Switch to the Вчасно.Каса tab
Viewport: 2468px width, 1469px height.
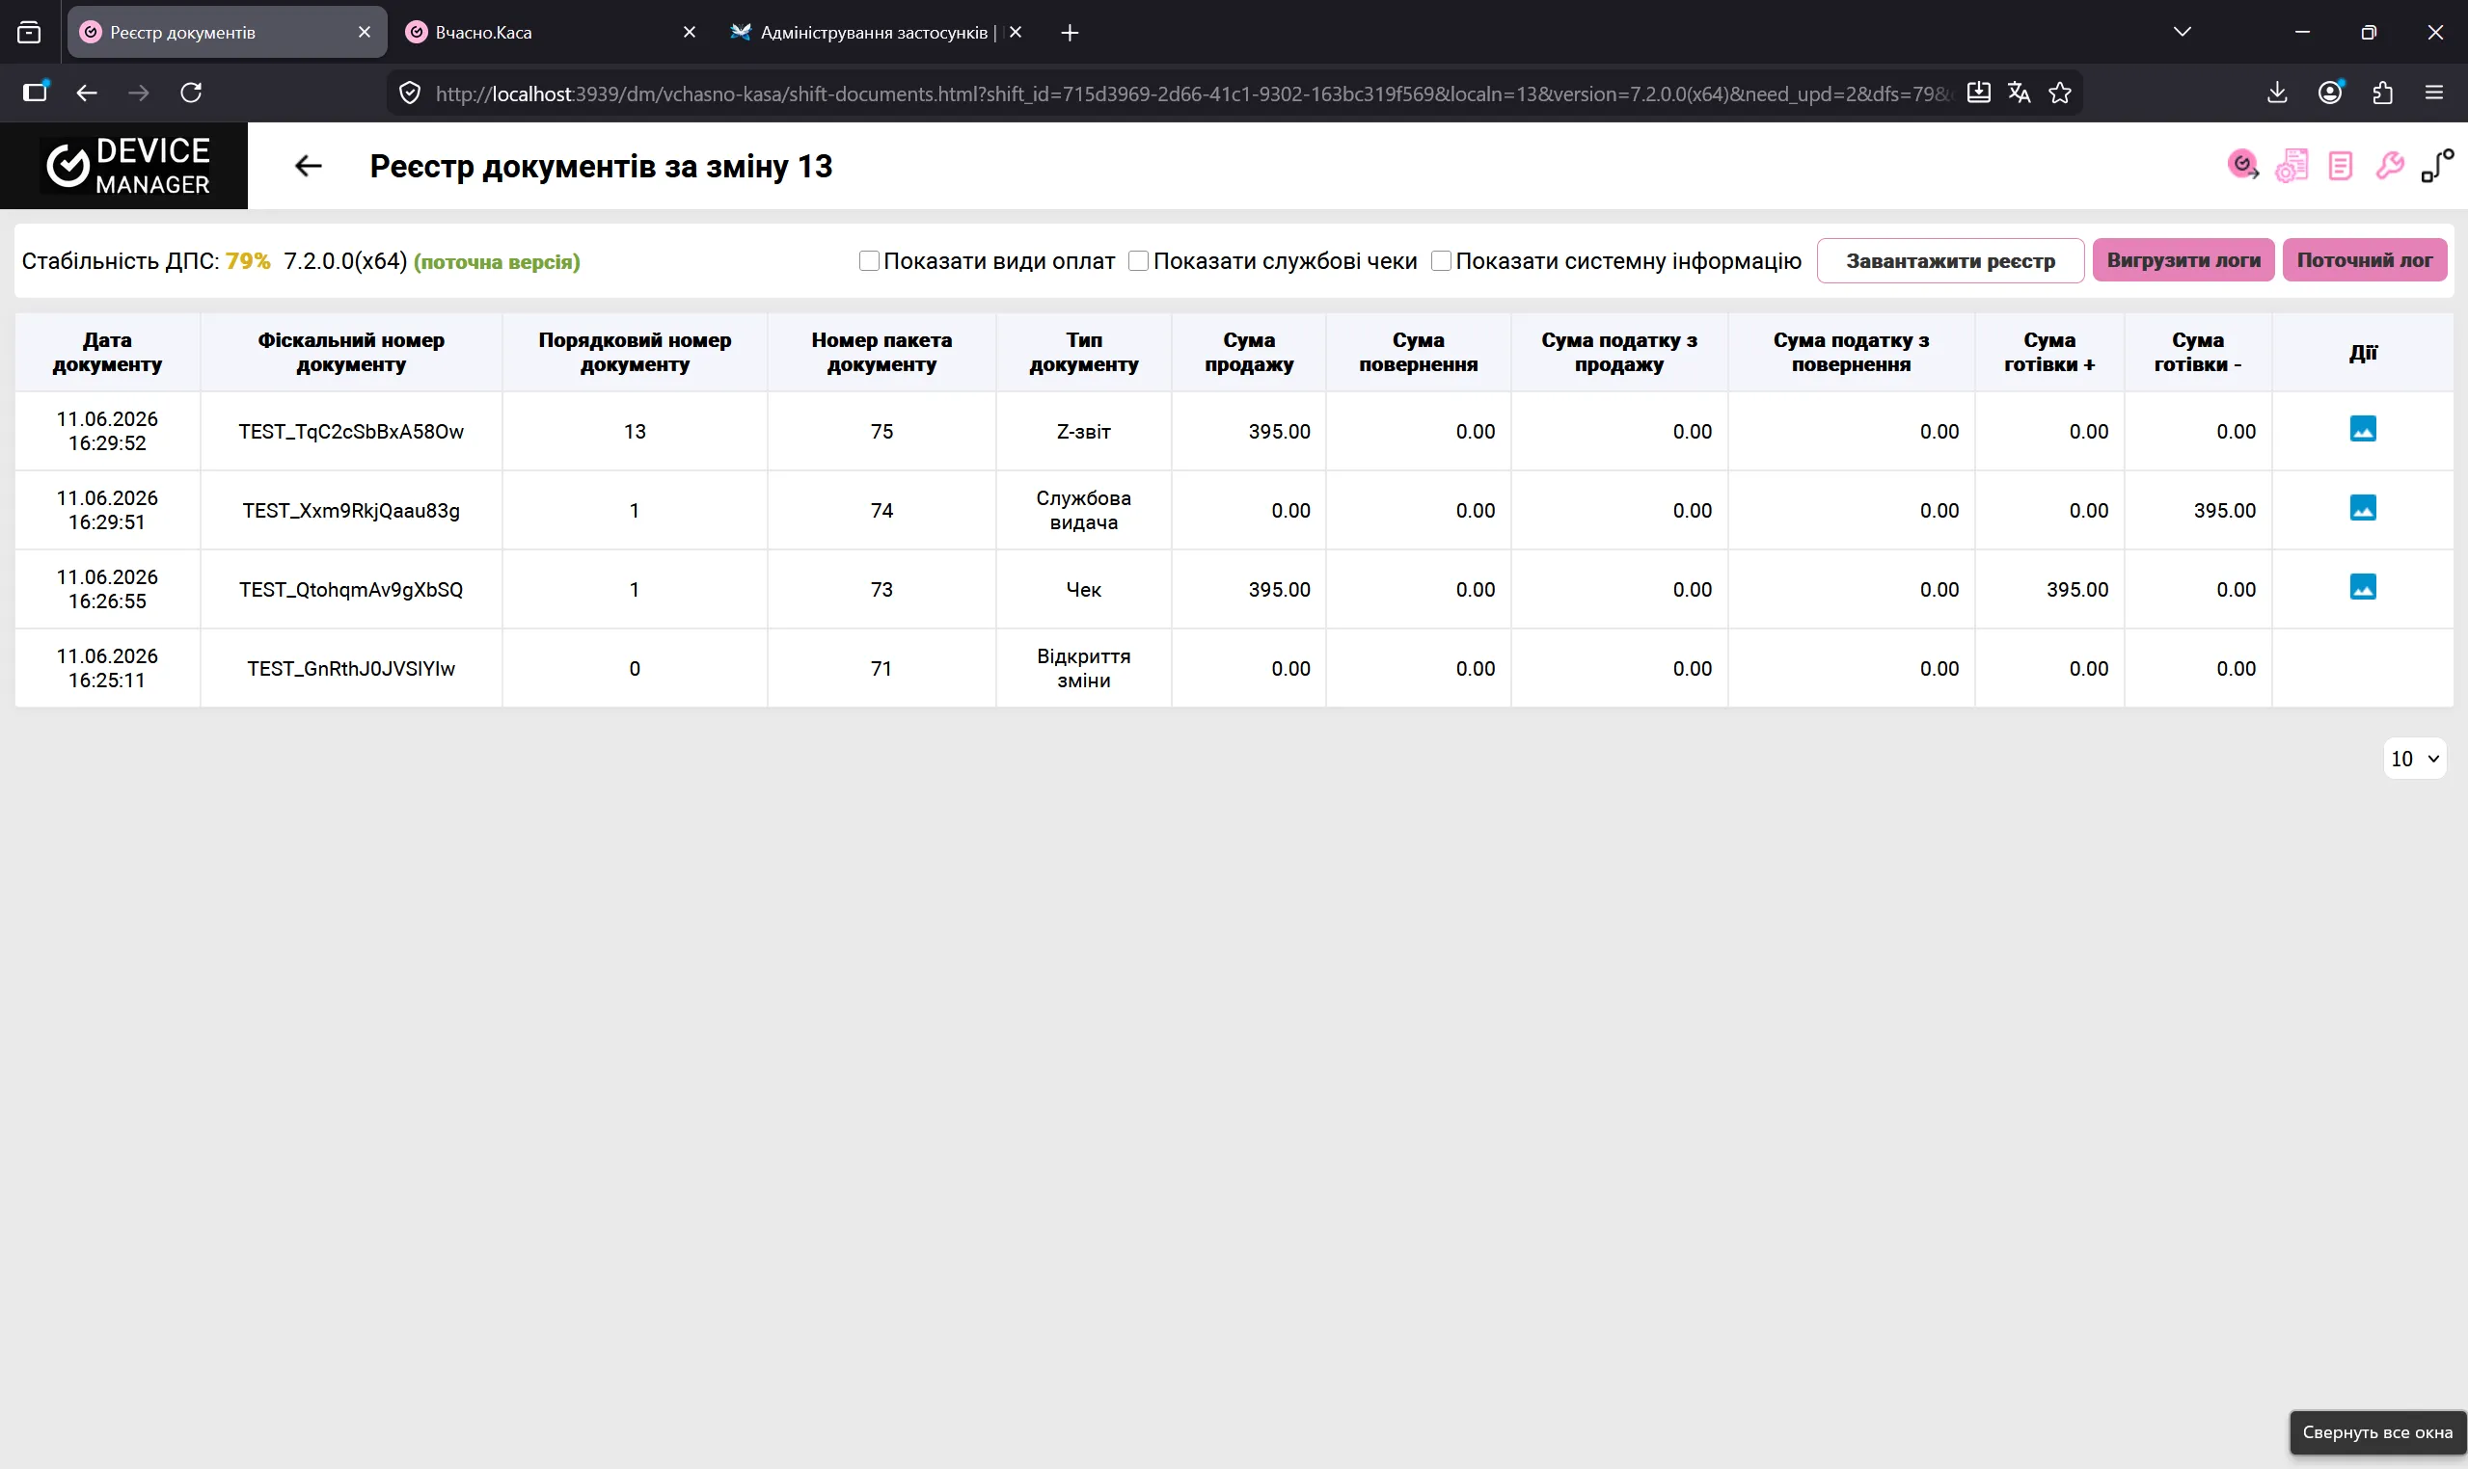[552, 33]
